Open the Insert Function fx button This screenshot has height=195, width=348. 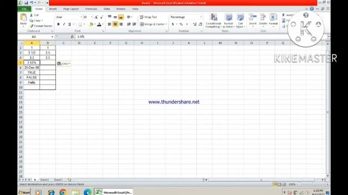pyautogui.click(x=72, y=37)
